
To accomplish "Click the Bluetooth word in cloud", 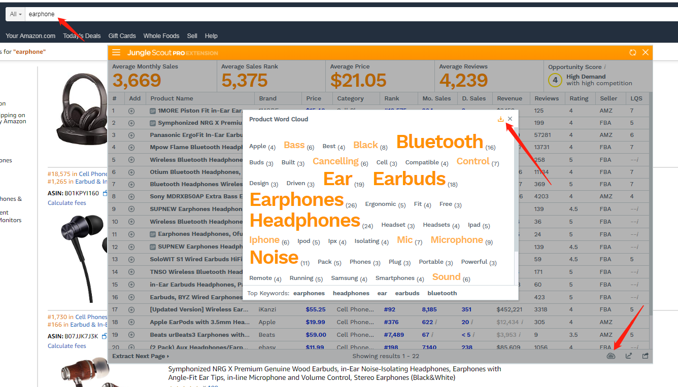I will tap(439, 142).
